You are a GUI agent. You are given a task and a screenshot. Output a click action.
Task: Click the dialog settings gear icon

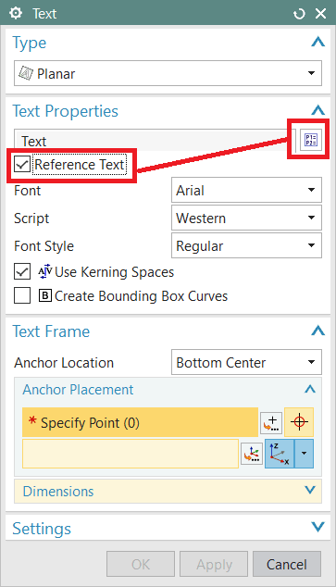(x=16, y=13)
